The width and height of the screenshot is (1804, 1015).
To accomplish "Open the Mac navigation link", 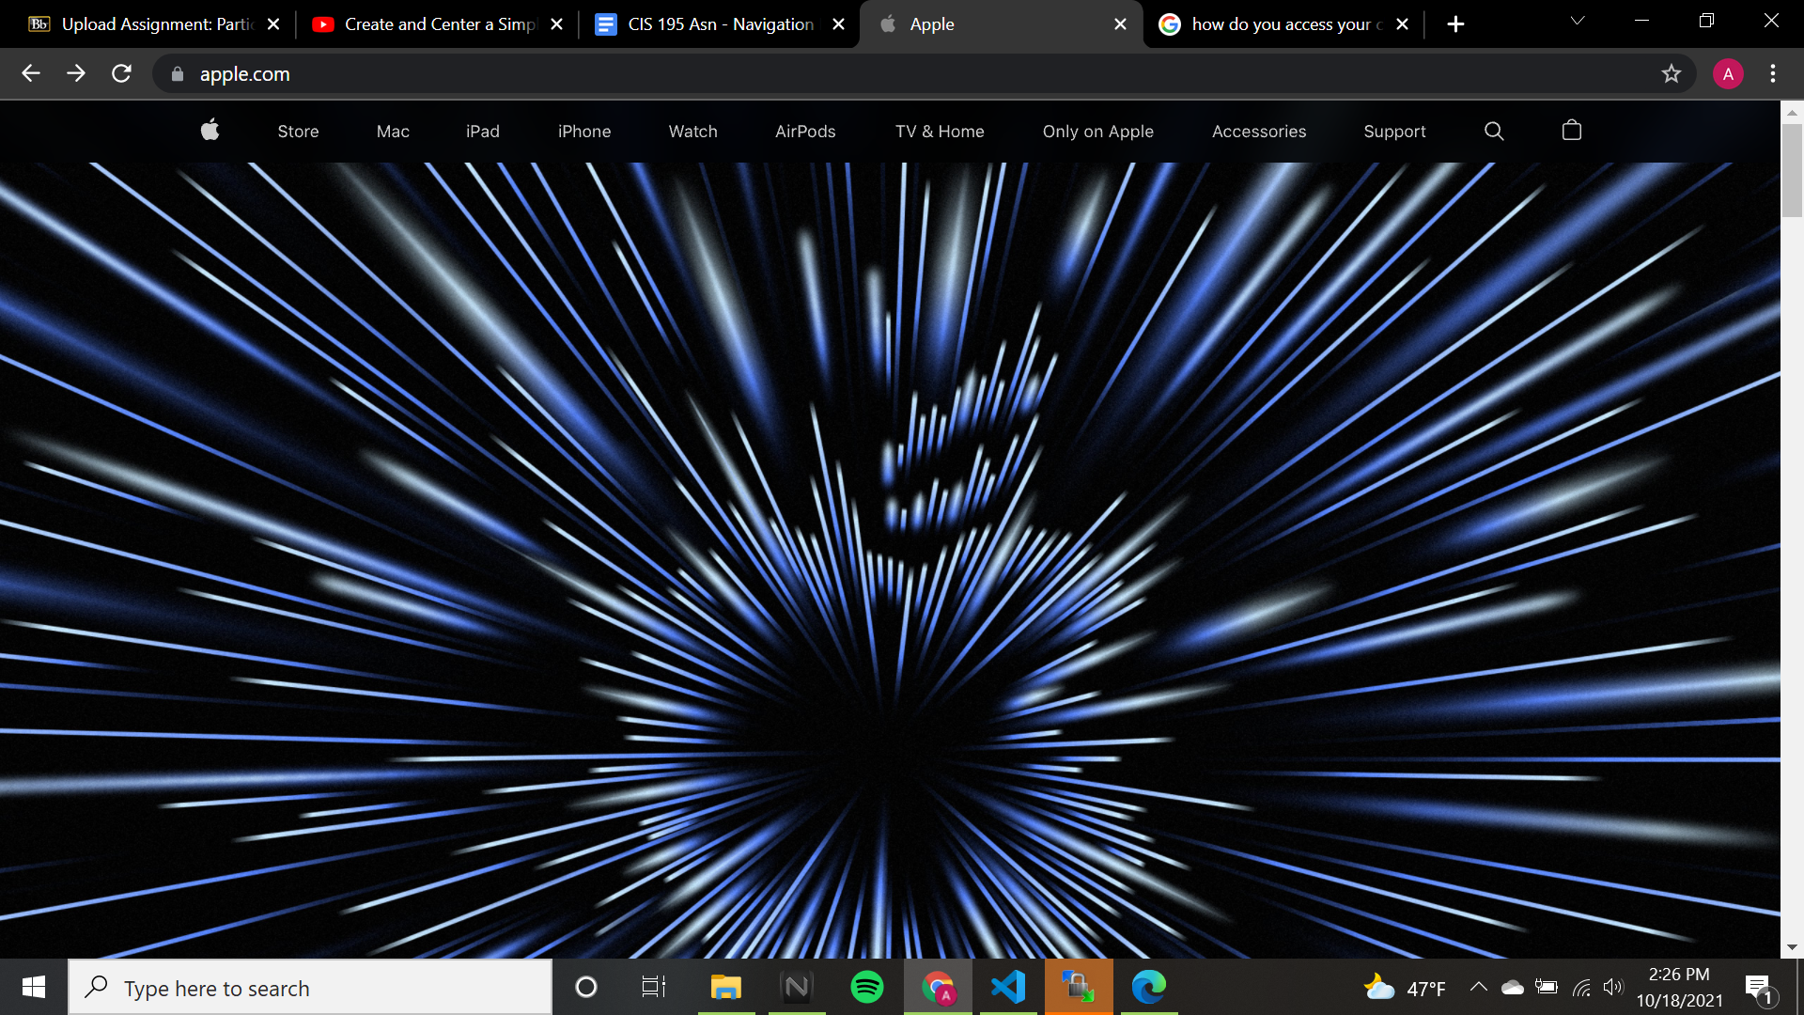I will tap(393, 132).
